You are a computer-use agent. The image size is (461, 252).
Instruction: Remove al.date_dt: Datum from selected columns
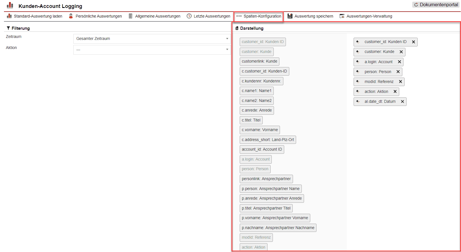[402, 102]
